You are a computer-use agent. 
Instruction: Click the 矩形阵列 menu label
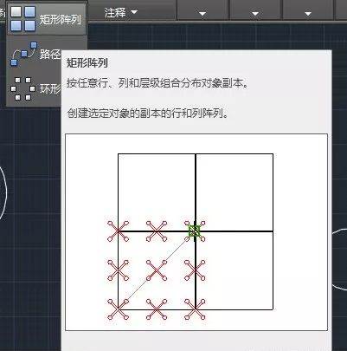(61, 19)
